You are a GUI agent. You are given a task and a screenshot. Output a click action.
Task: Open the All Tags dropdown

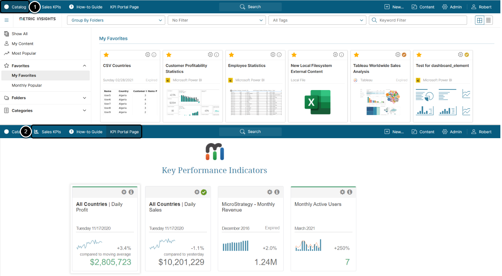317,20
